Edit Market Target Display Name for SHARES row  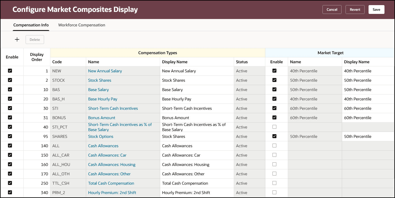pyautogui.click(x=368, y=136)
